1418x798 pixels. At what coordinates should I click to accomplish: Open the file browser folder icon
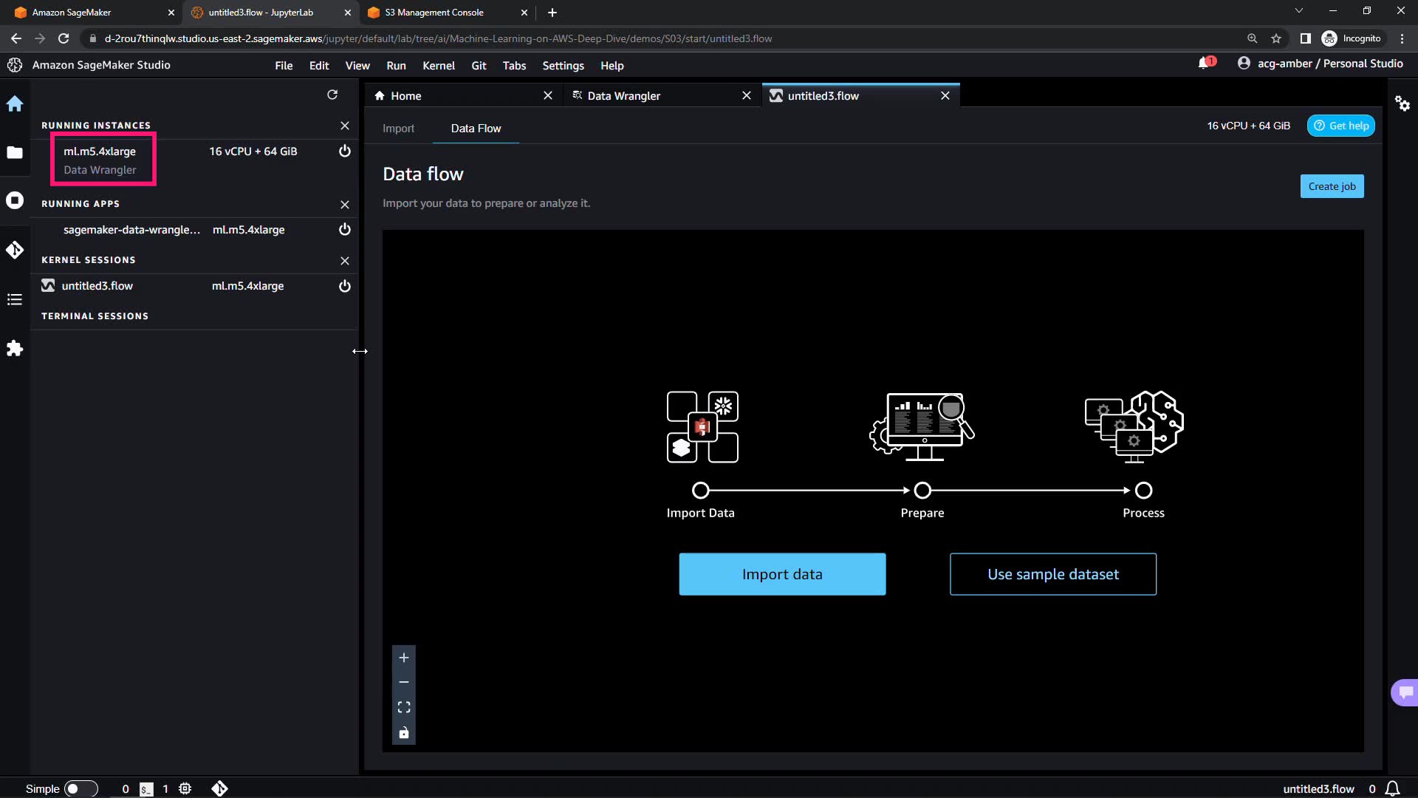15,152
